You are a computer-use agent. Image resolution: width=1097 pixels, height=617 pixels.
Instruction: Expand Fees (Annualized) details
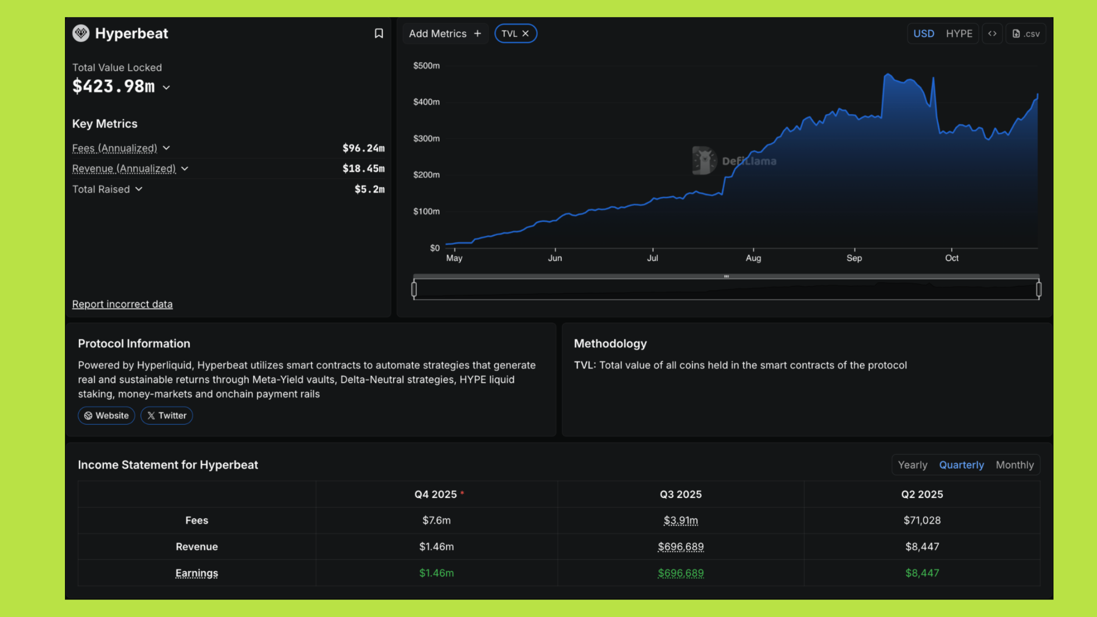(166, 148)
